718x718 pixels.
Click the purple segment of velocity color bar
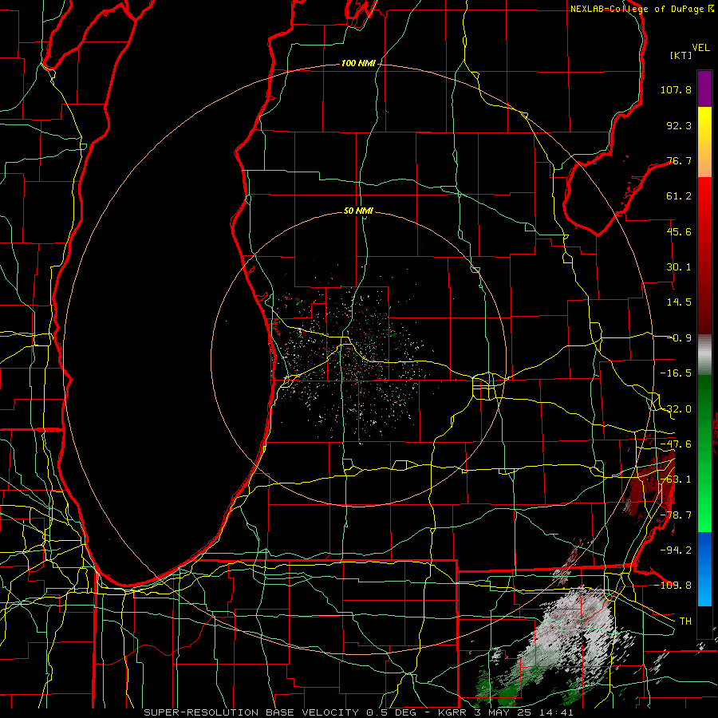coord(704,89)
